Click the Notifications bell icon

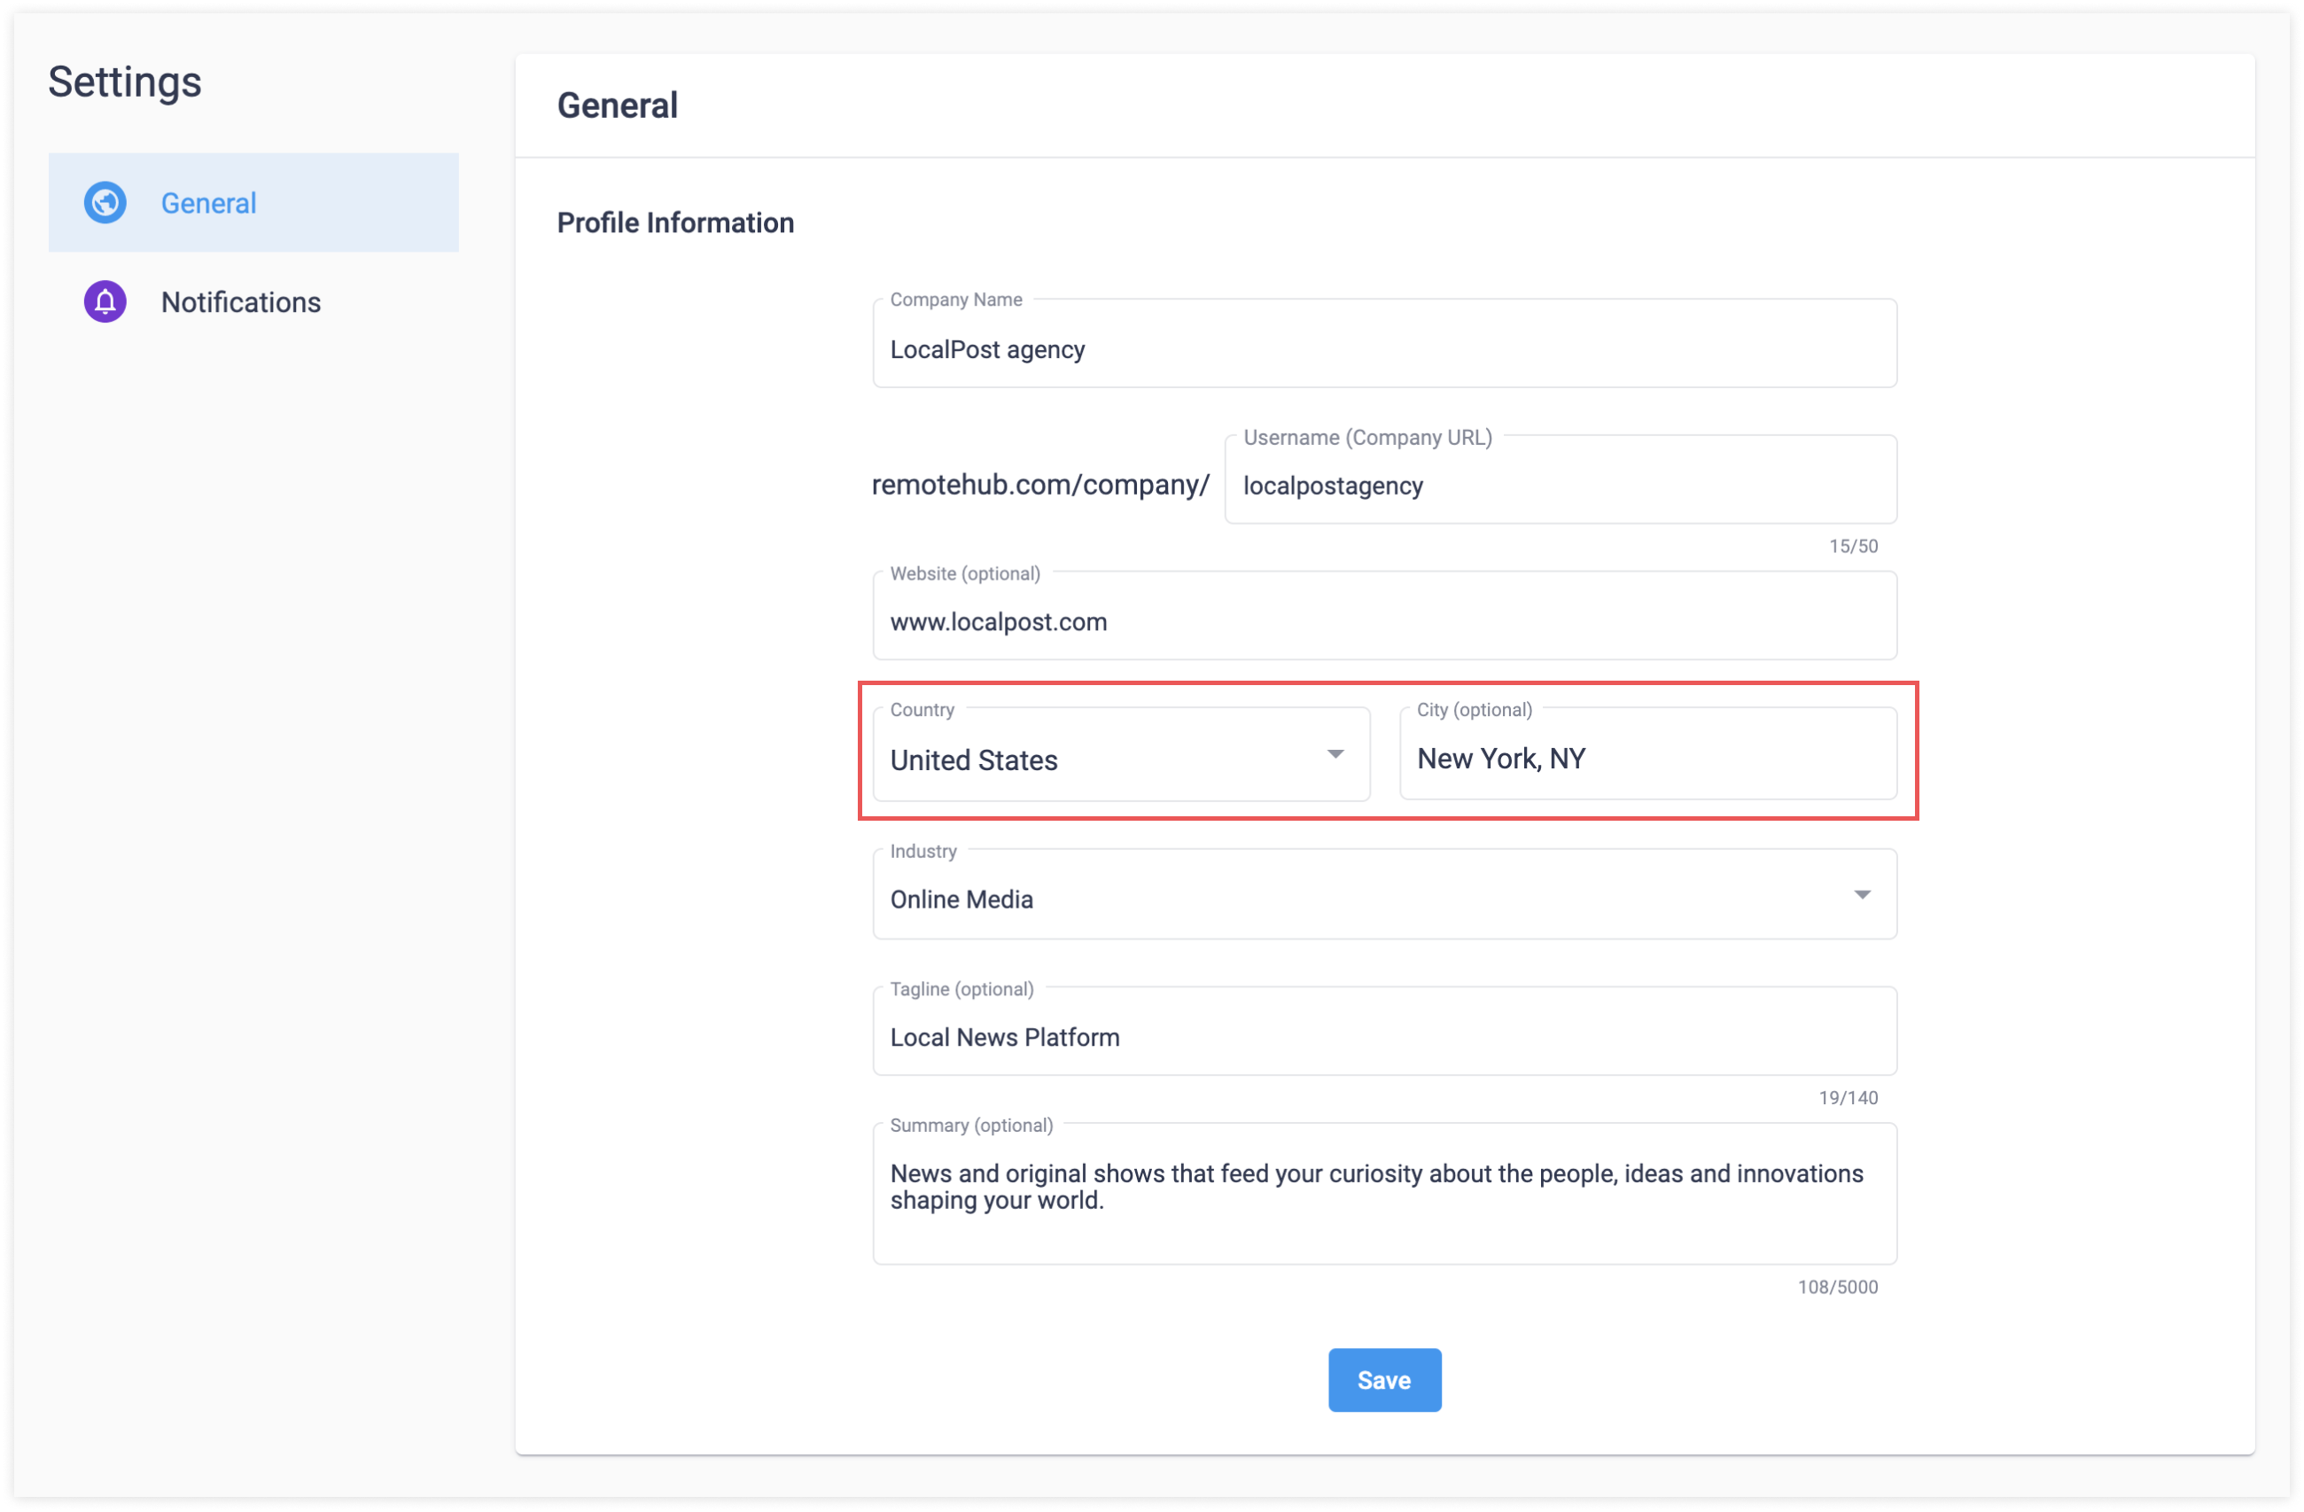click(x=105, y=302)
